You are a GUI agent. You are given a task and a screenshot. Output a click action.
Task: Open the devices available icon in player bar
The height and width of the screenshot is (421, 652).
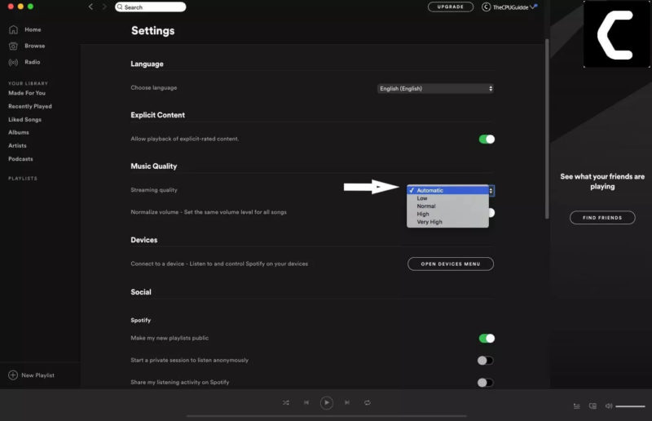[x=593, y=405]
